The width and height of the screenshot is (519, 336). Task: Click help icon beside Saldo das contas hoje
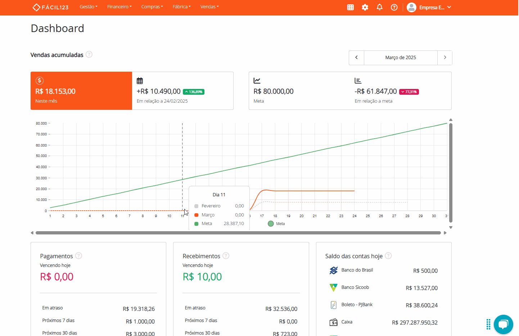(388, 256)
